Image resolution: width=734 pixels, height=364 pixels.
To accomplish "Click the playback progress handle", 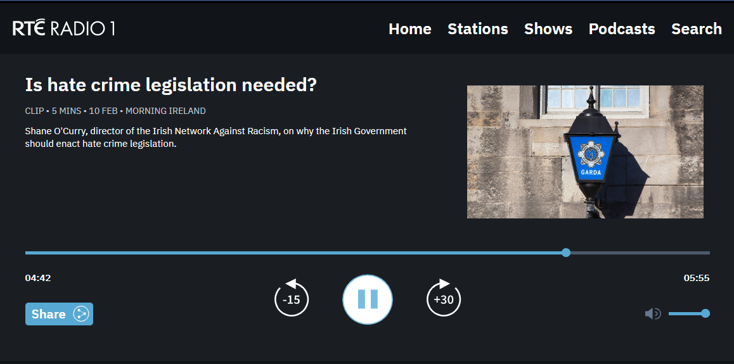I will point(566,253).
